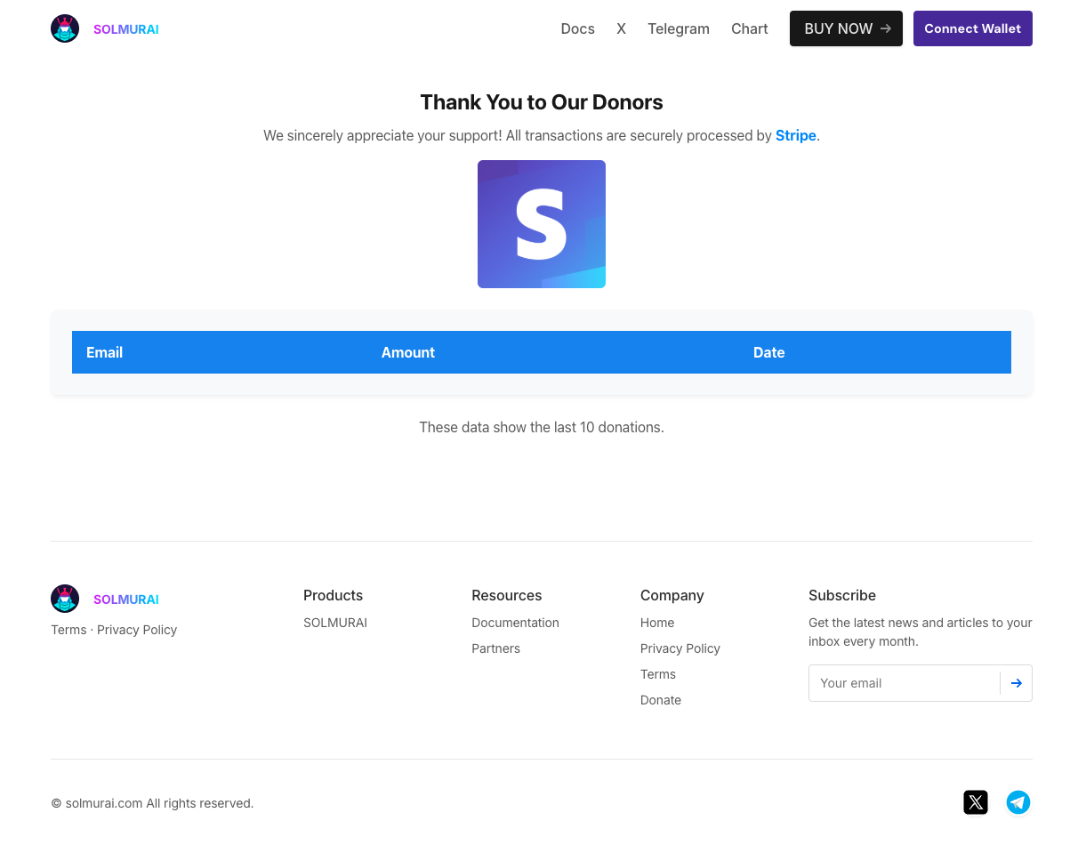Go to Donate under Company
The width and height of the screenshot is (1086, 845).
[x=660, y=700]
